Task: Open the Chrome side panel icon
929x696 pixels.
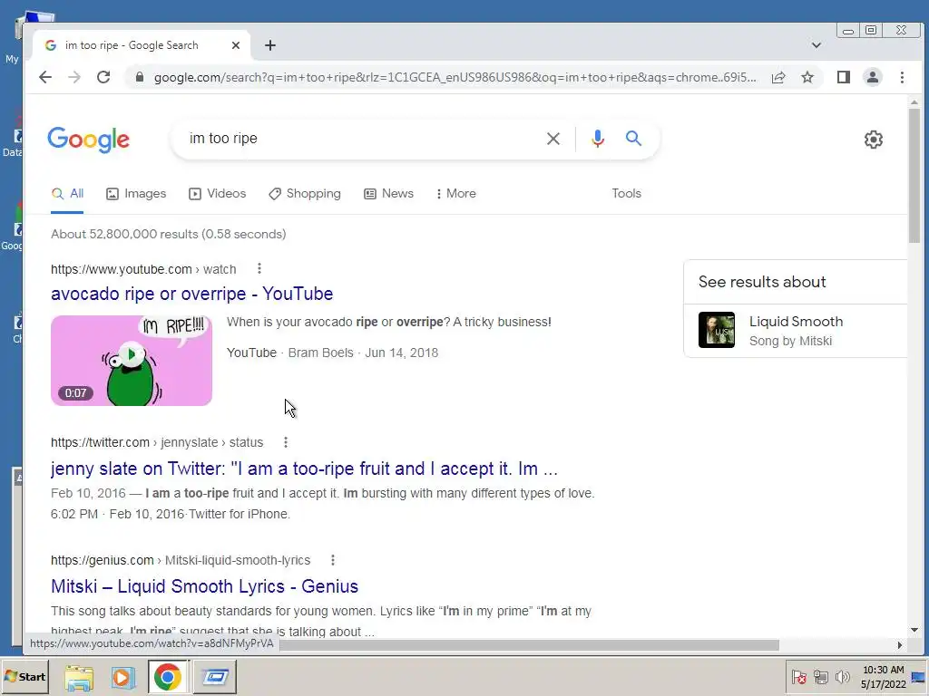Action: pos(844,77)
